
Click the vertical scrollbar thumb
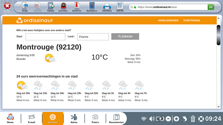pos(219,35)
